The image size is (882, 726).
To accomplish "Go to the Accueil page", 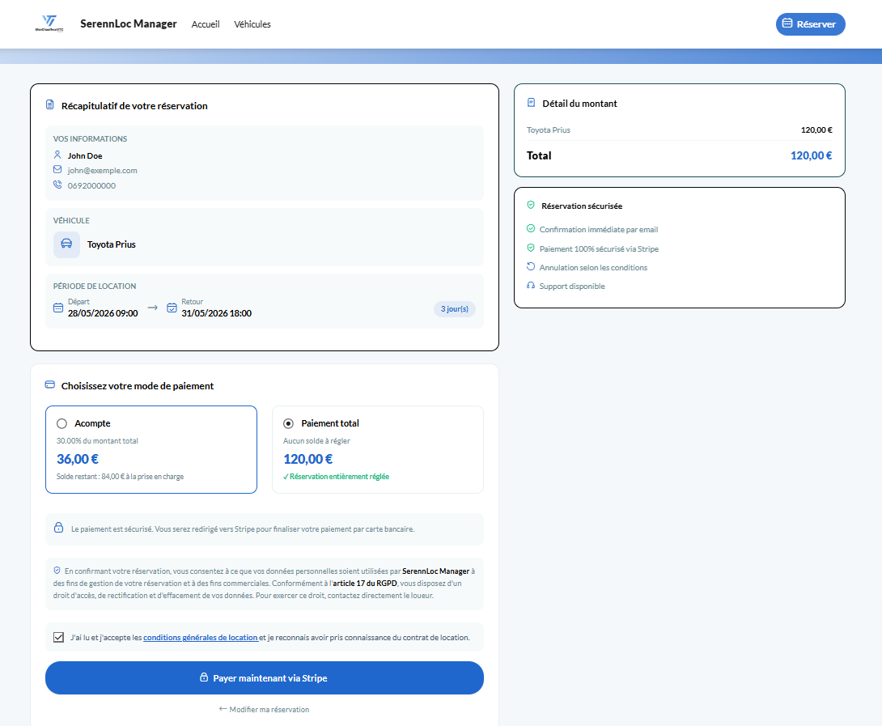I will [x=206, y=24].
